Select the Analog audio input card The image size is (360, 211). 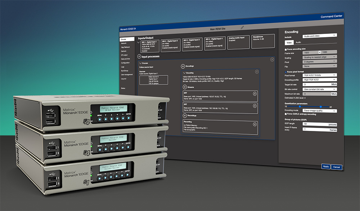238,42
